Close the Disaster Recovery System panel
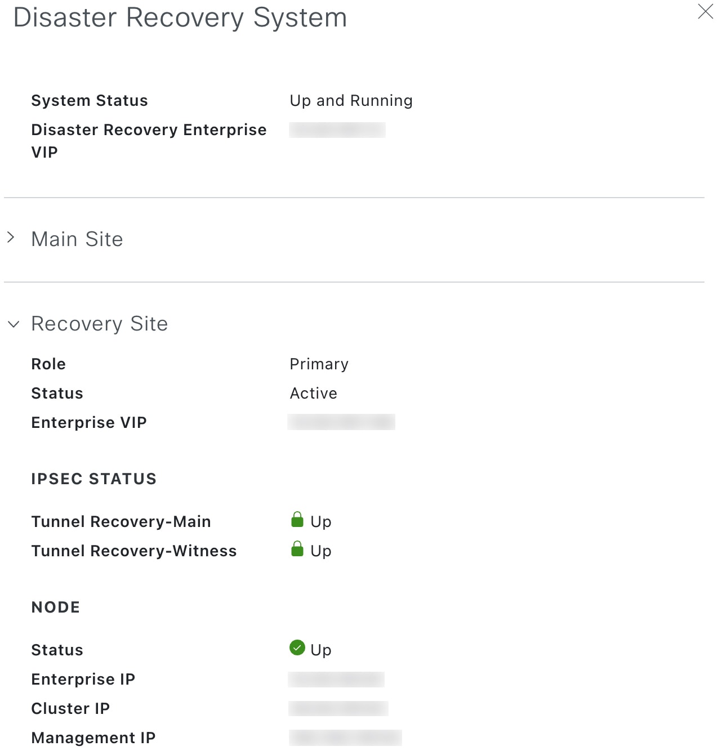722x755 pixels. coord(705,12)
